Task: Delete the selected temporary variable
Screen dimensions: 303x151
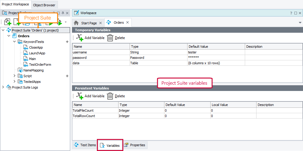Action: click(x=116, y=38)
